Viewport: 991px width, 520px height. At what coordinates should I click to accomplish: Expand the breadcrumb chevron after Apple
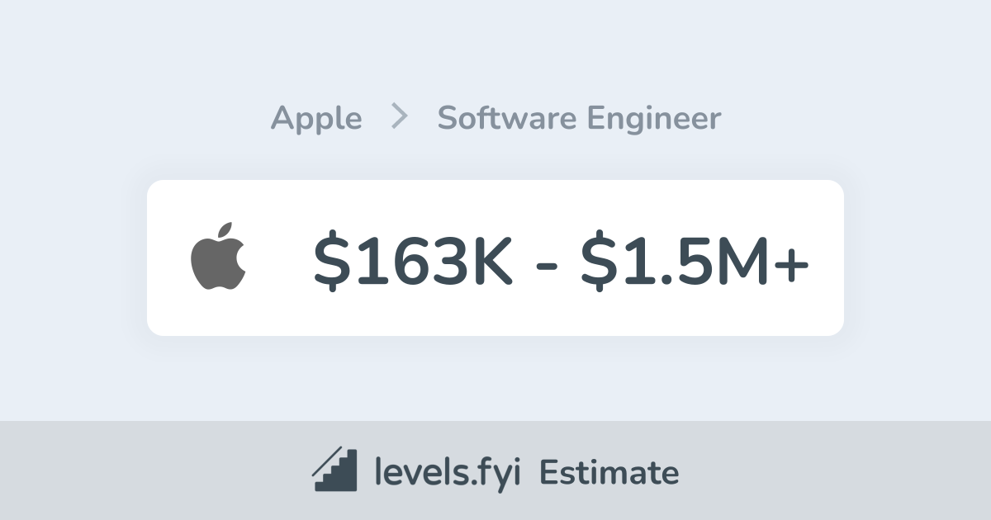pos(400,117)
